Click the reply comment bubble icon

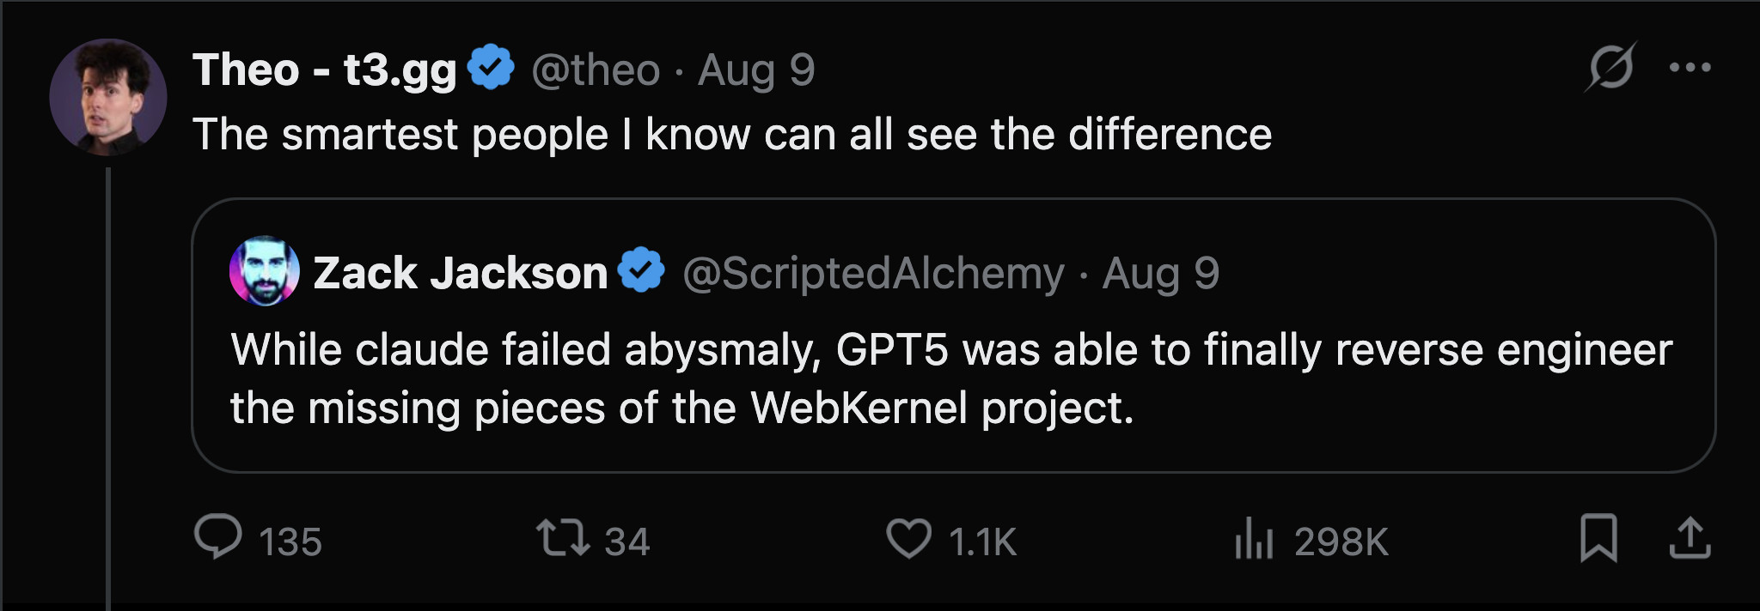tap(218, 538)
